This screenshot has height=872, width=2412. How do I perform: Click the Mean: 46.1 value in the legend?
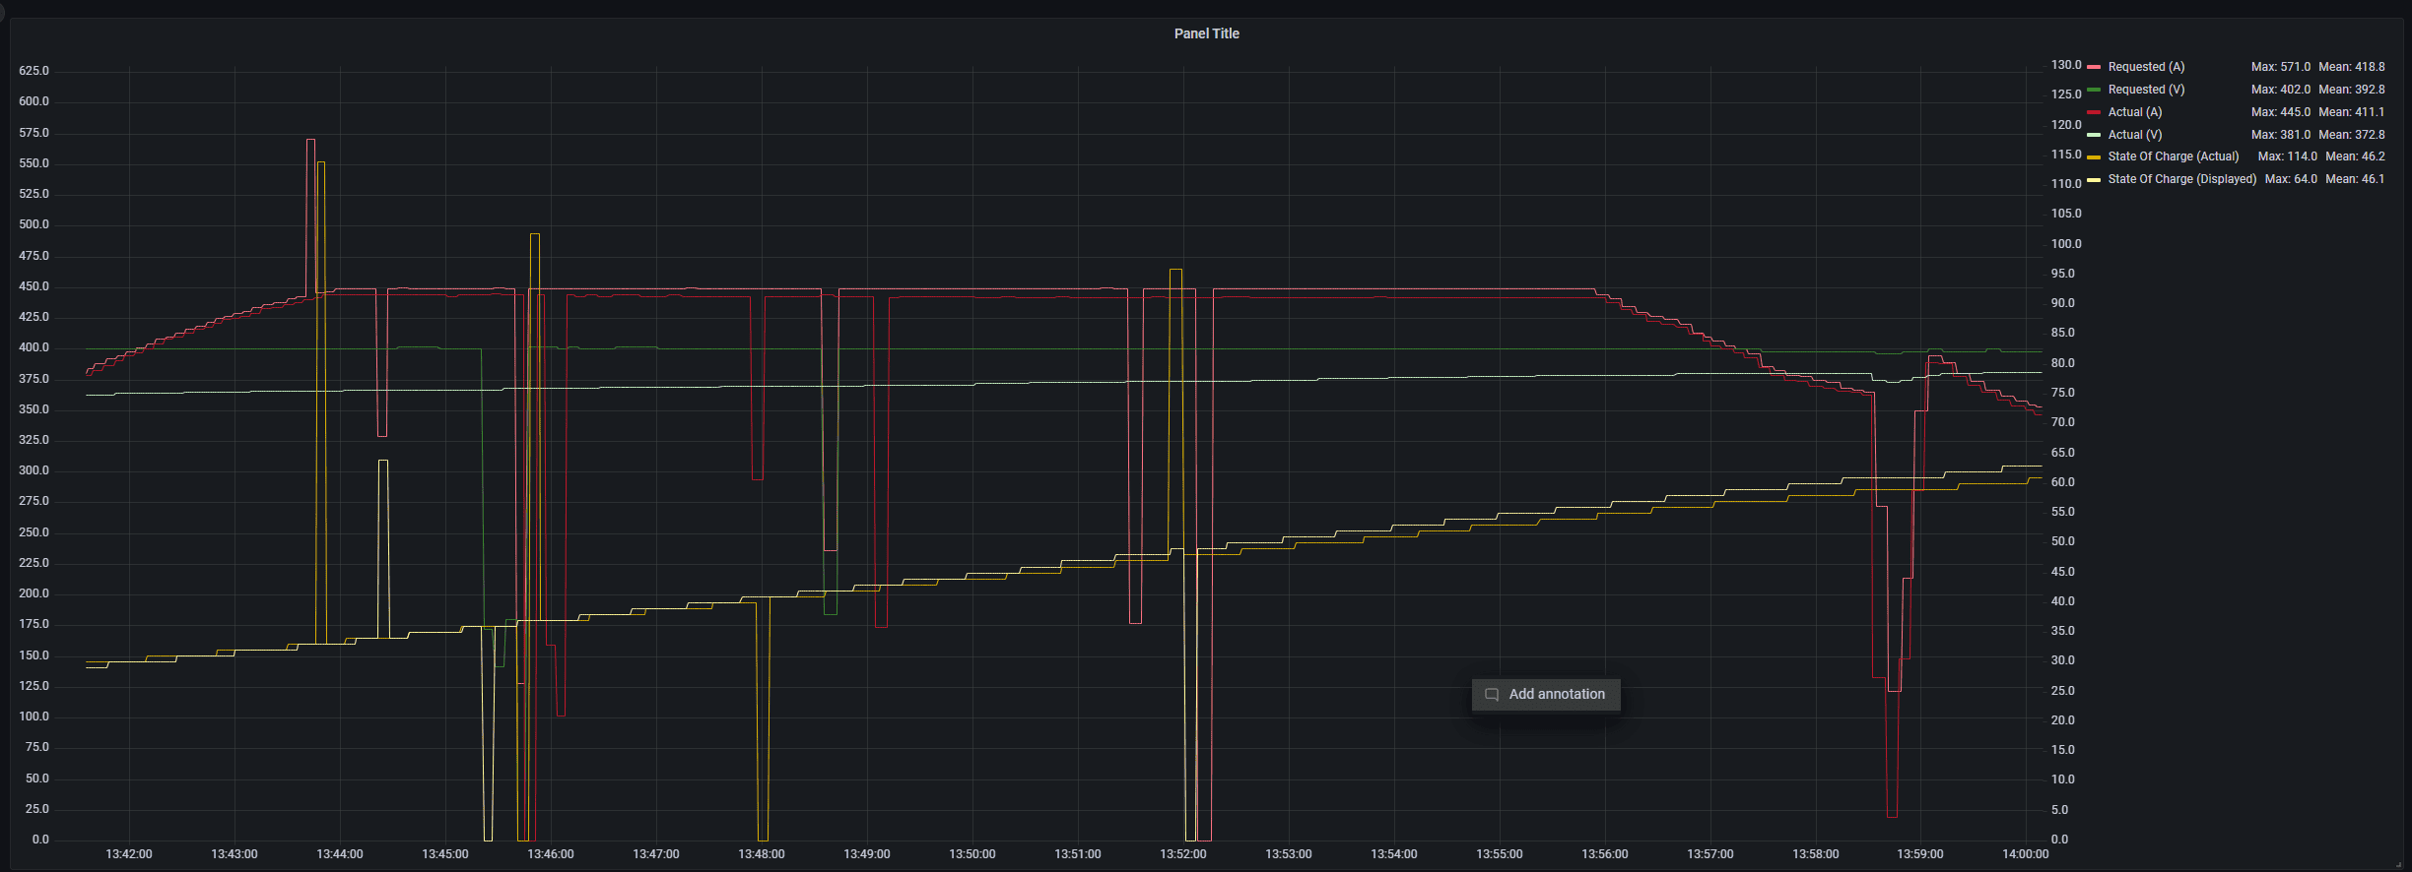[x=2355, y=179]
